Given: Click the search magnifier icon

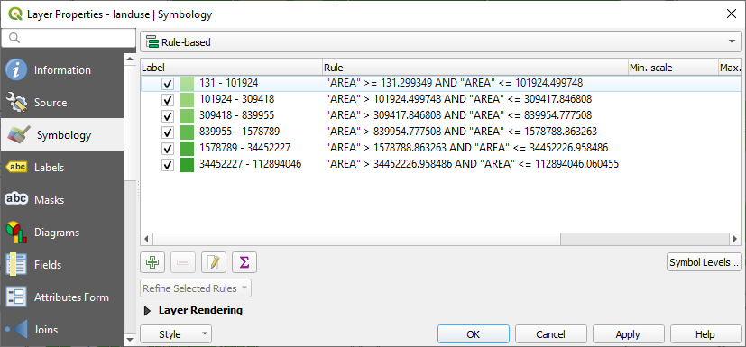Looking at the screenshot, I should point(14,38).
